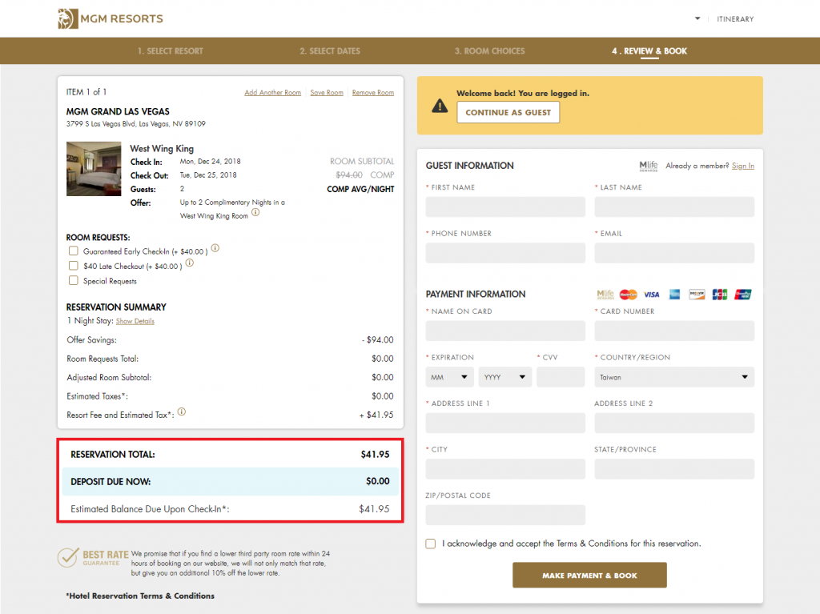The width and height of the screenshot is (820, 614).
Task: Click the Mlife card icon in payment methods
Action: (x=605, y=295)
